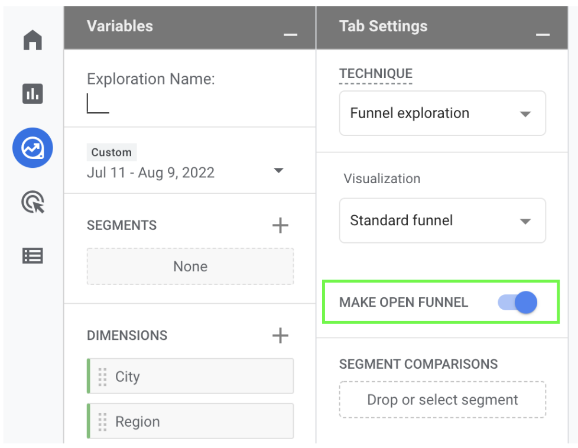The image size is (578, 448).
Task: Click the Drop or select segment area
Action: 442,400
